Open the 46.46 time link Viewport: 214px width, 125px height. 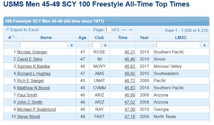click(130, 59)
